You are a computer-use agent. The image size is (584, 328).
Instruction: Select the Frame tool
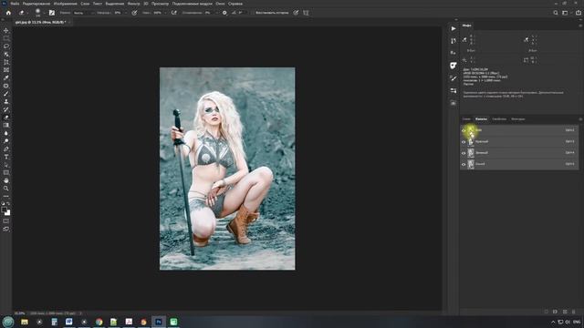(6, 70)
